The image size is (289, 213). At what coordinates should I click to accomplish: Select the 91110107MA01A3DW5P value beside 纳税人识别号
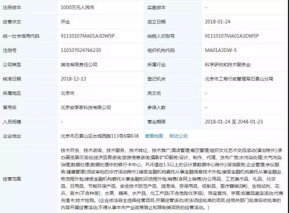(232, 36)
